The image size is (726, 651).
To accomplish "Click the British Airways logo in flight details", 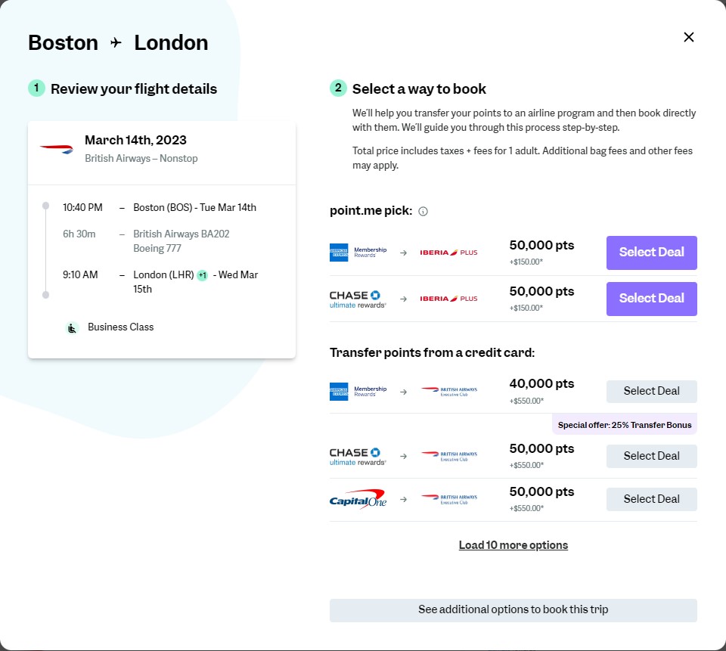I will pos(57,148).
